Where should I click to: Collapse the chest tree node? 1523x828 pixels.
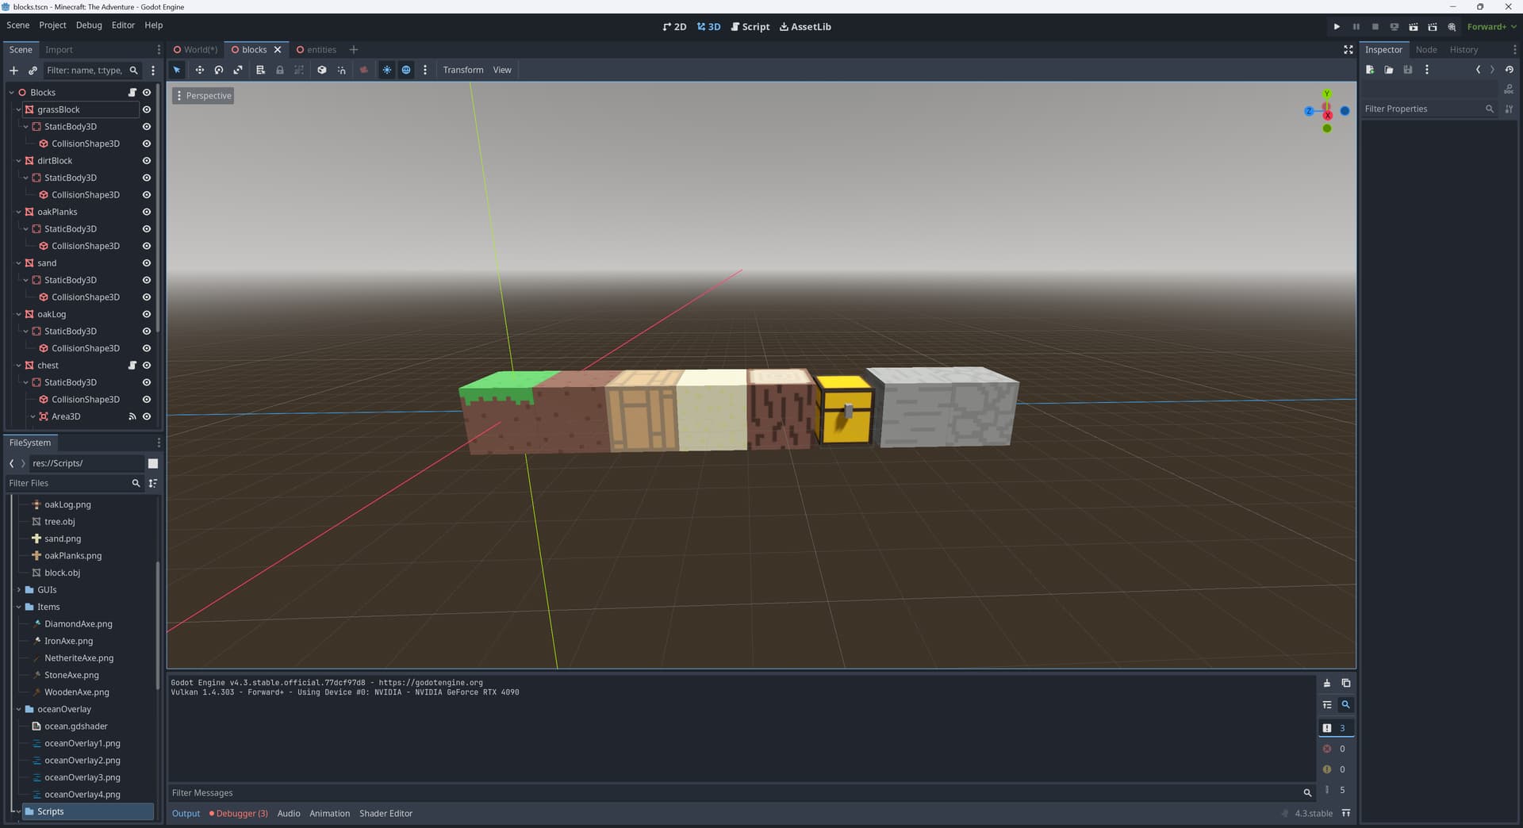point(18,365)
